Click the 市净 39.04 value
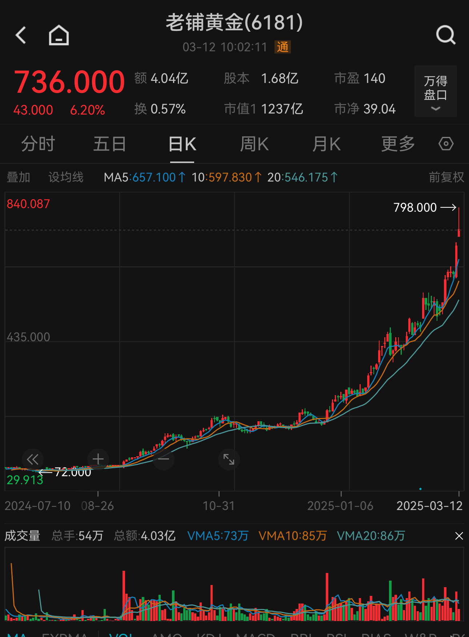 [365, 109]
